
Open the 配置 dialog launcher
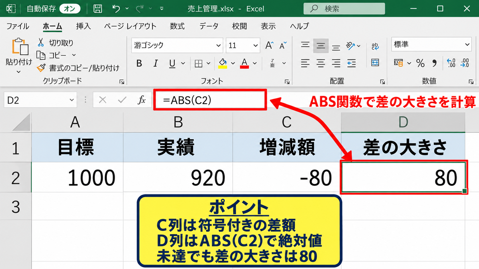382,82
